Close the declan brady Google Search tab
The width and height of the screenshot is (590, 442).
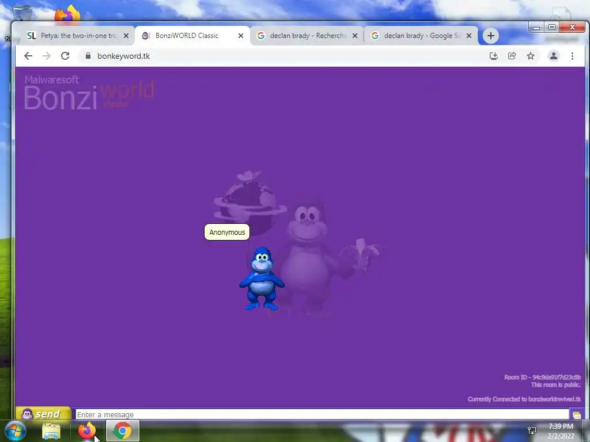coord(469,36)
